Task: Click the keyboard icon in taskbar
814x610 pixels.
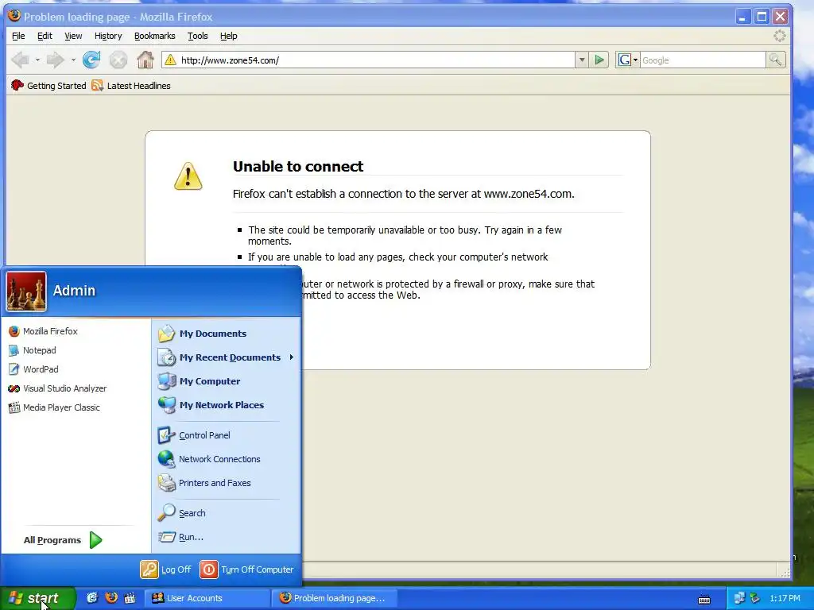Action: point(704,599)
